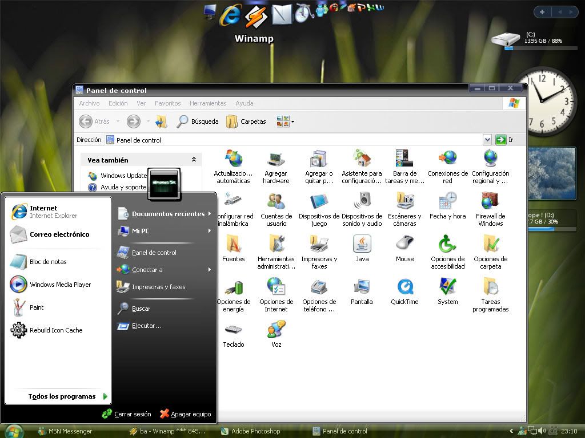Open the address bar dropdown arrow

tap(487, 140)
